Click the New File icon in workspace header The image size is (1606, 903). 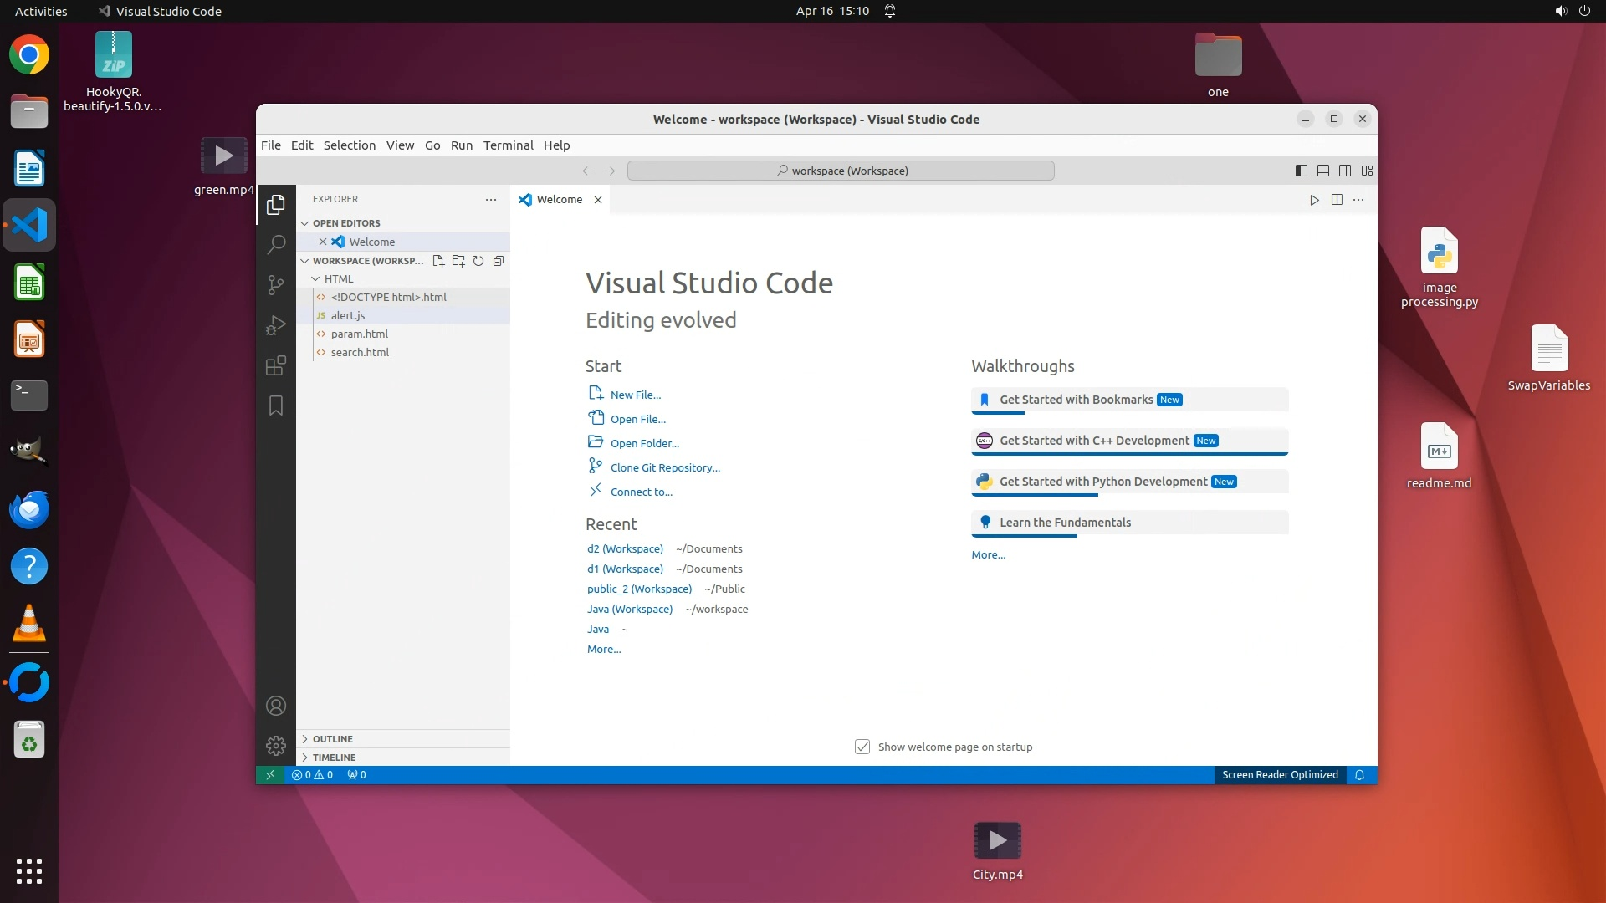coord(438,261)
